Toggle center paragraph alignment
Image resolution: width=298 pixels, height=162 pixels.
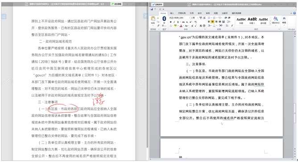coord(212,22)
